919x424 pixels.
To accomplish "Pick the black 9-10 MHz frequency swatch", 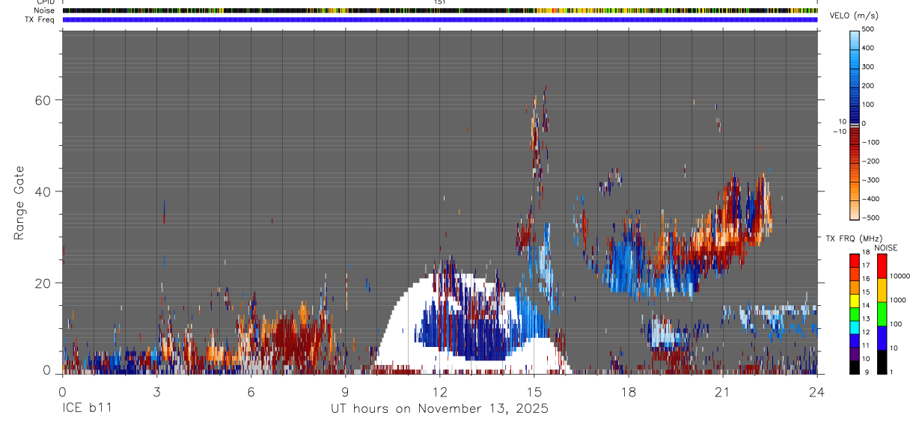I will pos(855,367).
